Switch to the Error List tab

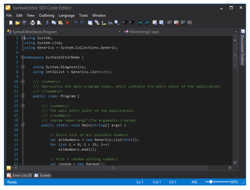click(19, 175)
